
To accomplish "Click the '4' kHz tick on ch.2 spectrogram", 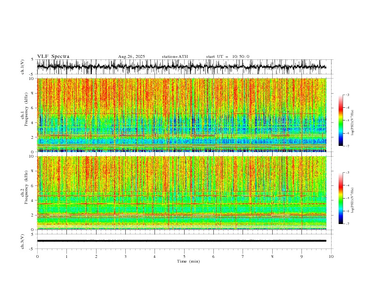I will click(x=33, y=200).
